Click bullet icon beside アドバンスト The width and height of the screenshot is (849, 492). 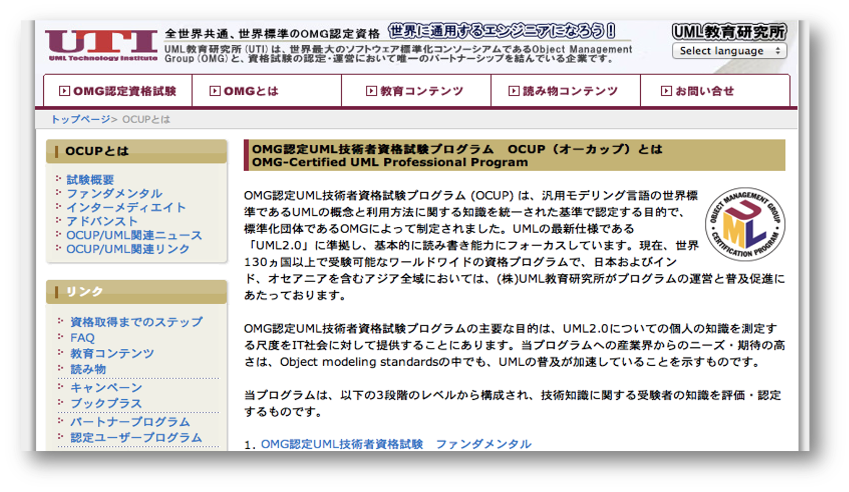[x=58, y=220]
